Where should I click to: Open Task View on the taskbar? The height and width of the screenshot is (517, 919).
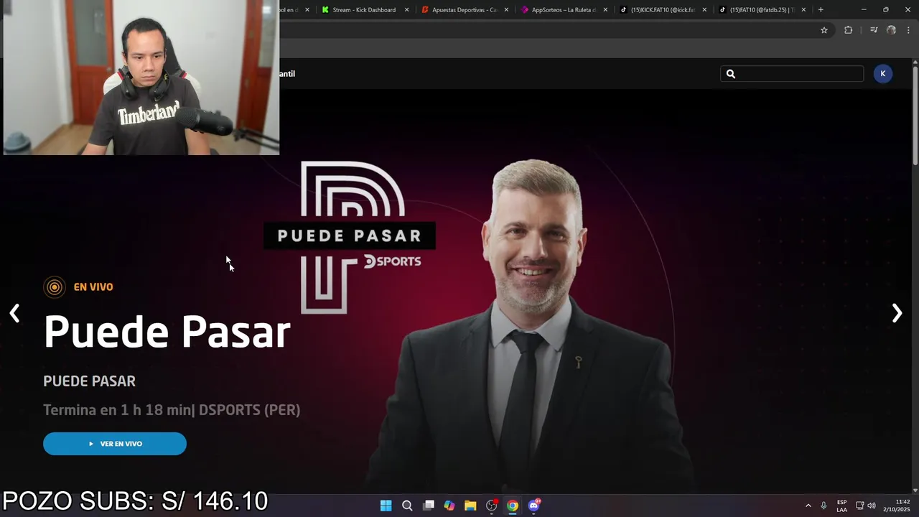(x=429, y=506)
